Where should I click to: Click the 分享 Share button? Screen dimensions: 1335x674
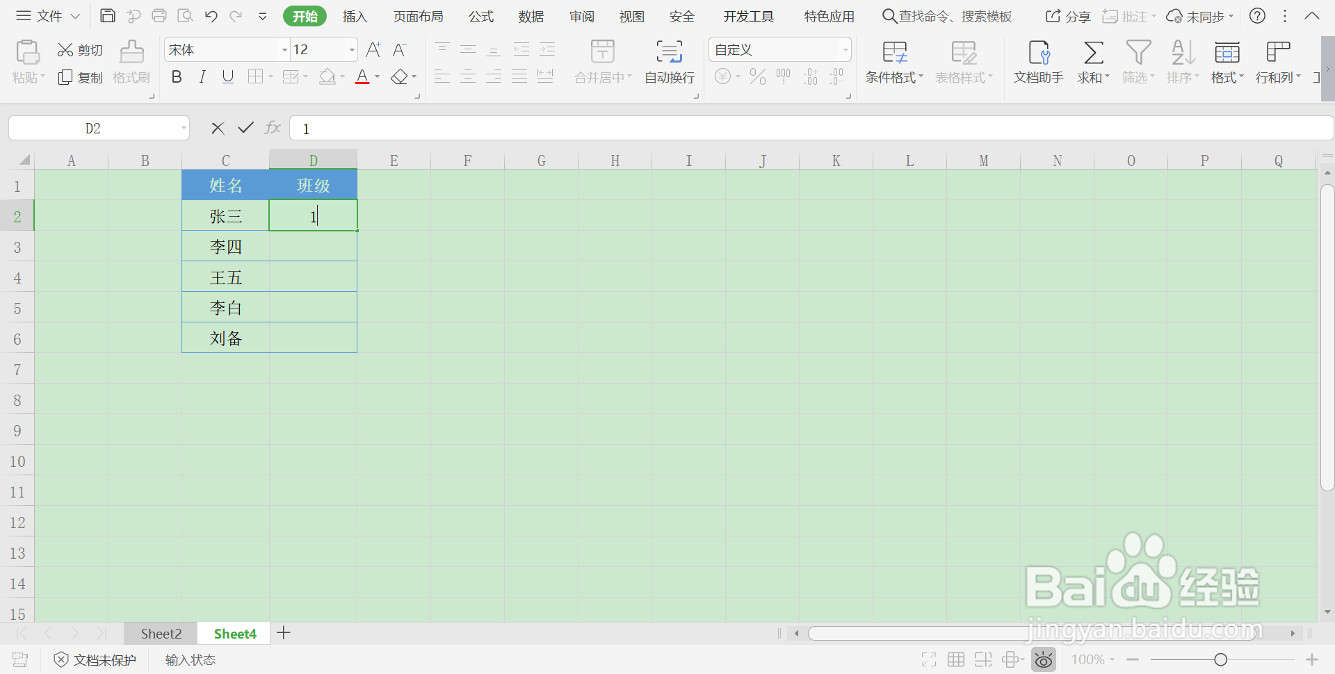(1069, 16)
